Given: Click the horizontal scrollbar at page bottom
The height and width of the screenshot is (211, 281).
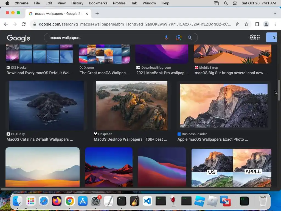Looking at the screenshot, I should [x=136, y=189].
